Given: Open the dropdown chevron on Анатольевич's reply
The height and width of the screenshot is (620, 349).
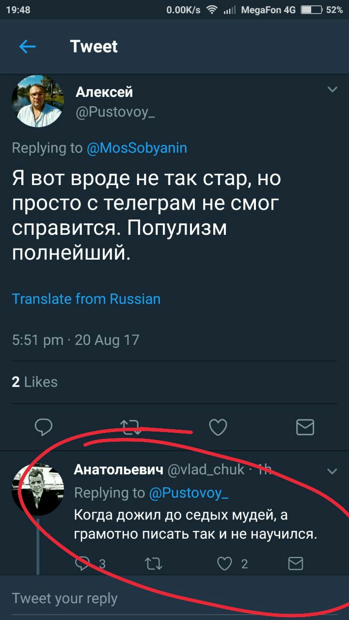Looking at the screenshot, I should pos(332,471).
